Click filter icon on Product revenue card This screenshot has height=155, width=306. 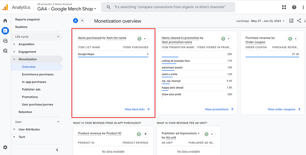click(145, 134)
